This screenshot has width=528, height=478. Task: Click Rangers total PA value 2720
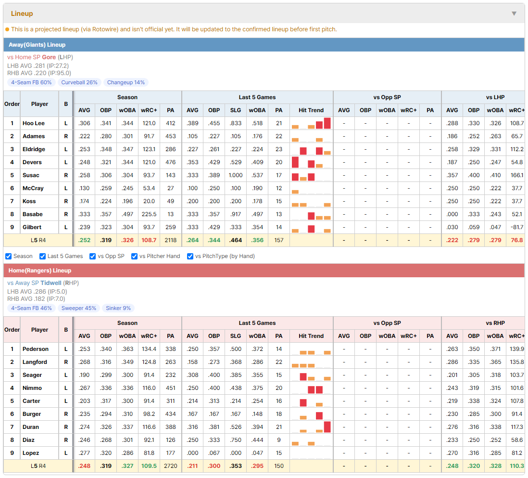(x=171, y=466)
